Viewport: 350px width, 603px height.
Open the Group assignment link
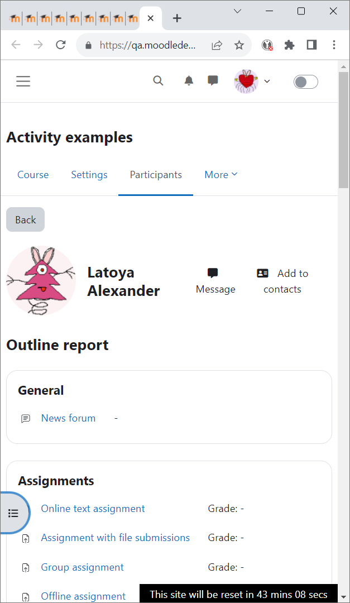82,567
